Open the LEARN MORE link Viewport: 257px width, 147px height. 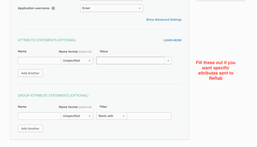pos(172,40)
